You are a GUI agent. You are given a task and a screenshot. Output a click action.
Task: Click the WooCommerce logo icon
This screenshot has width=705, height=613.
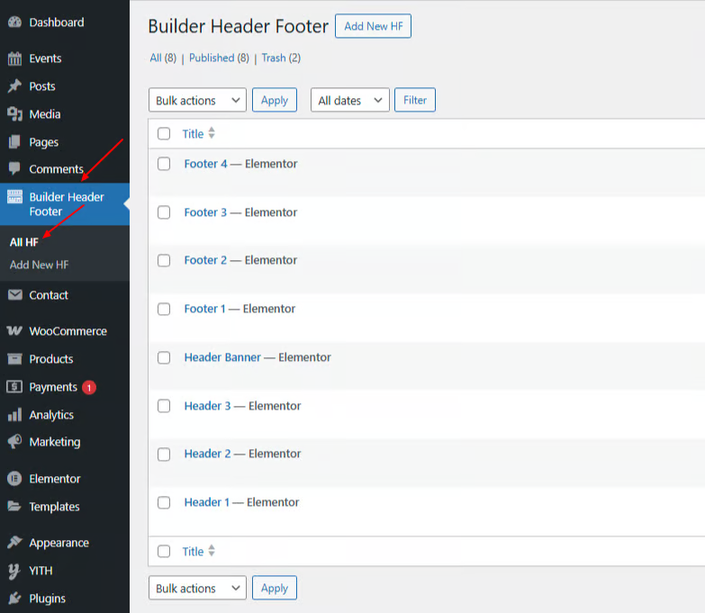tap(14, 331)
